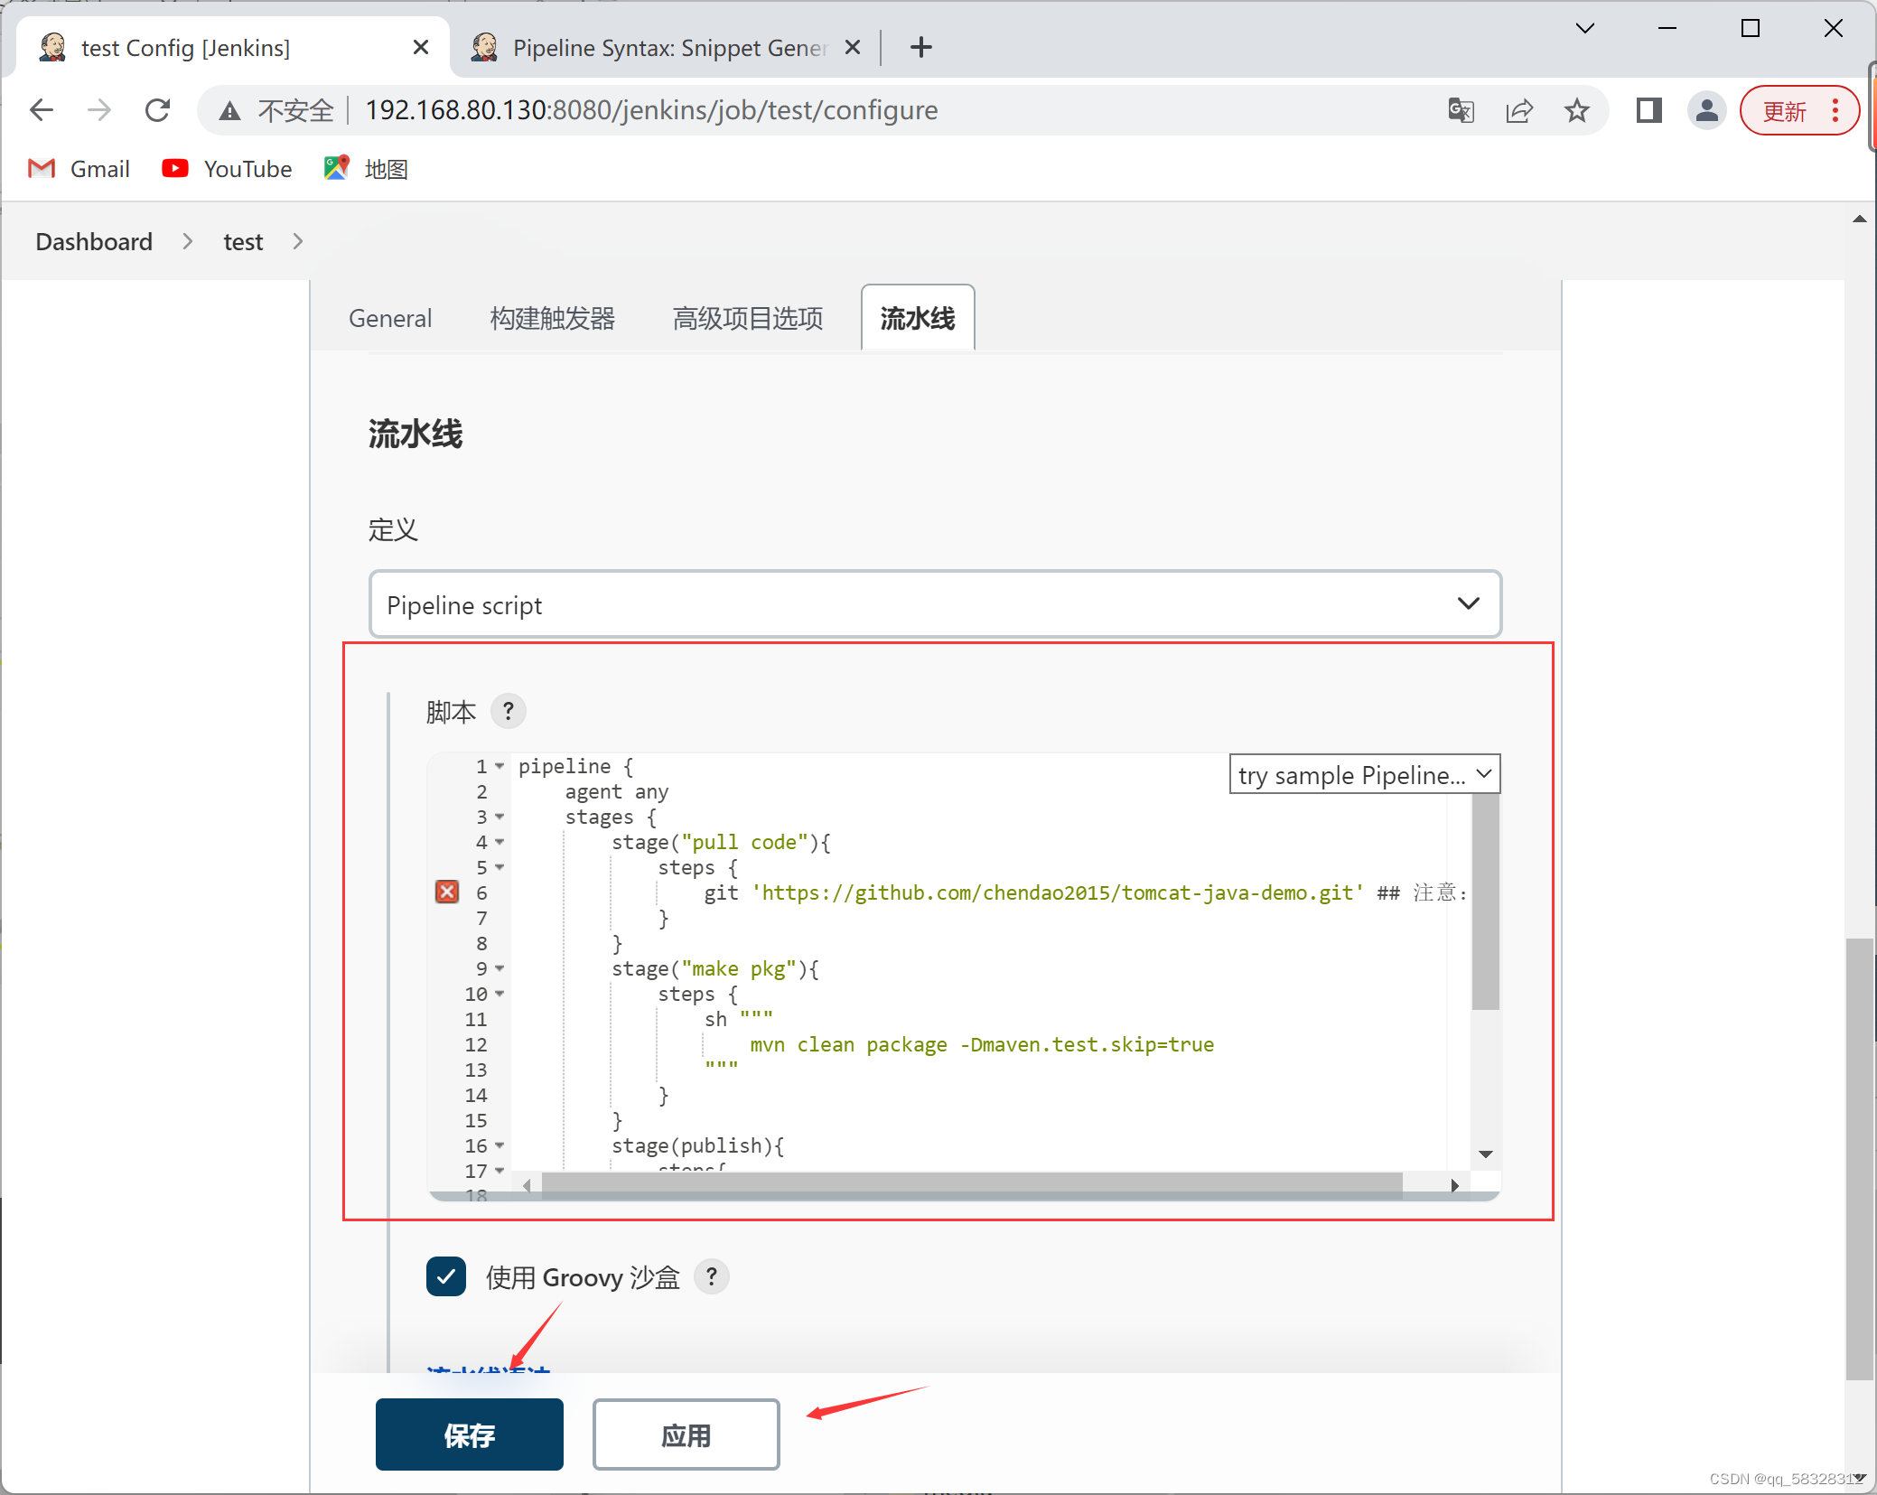Click the red error marker on line 6
Viewport: 1877px width, 1495px height.
[x=447, y=892]
